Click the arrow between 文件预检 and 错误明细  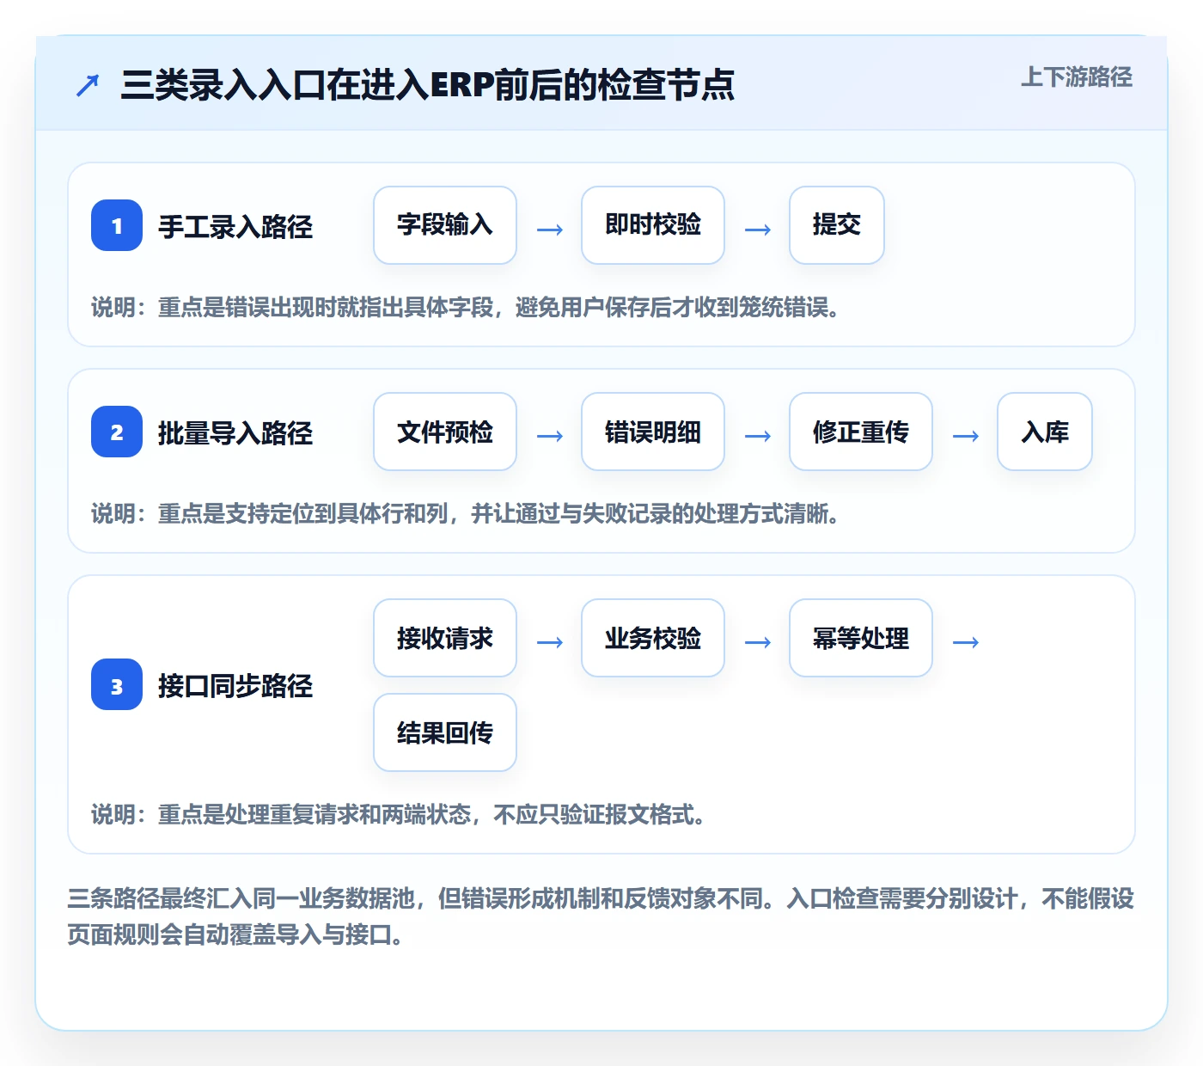click(550, 436)
